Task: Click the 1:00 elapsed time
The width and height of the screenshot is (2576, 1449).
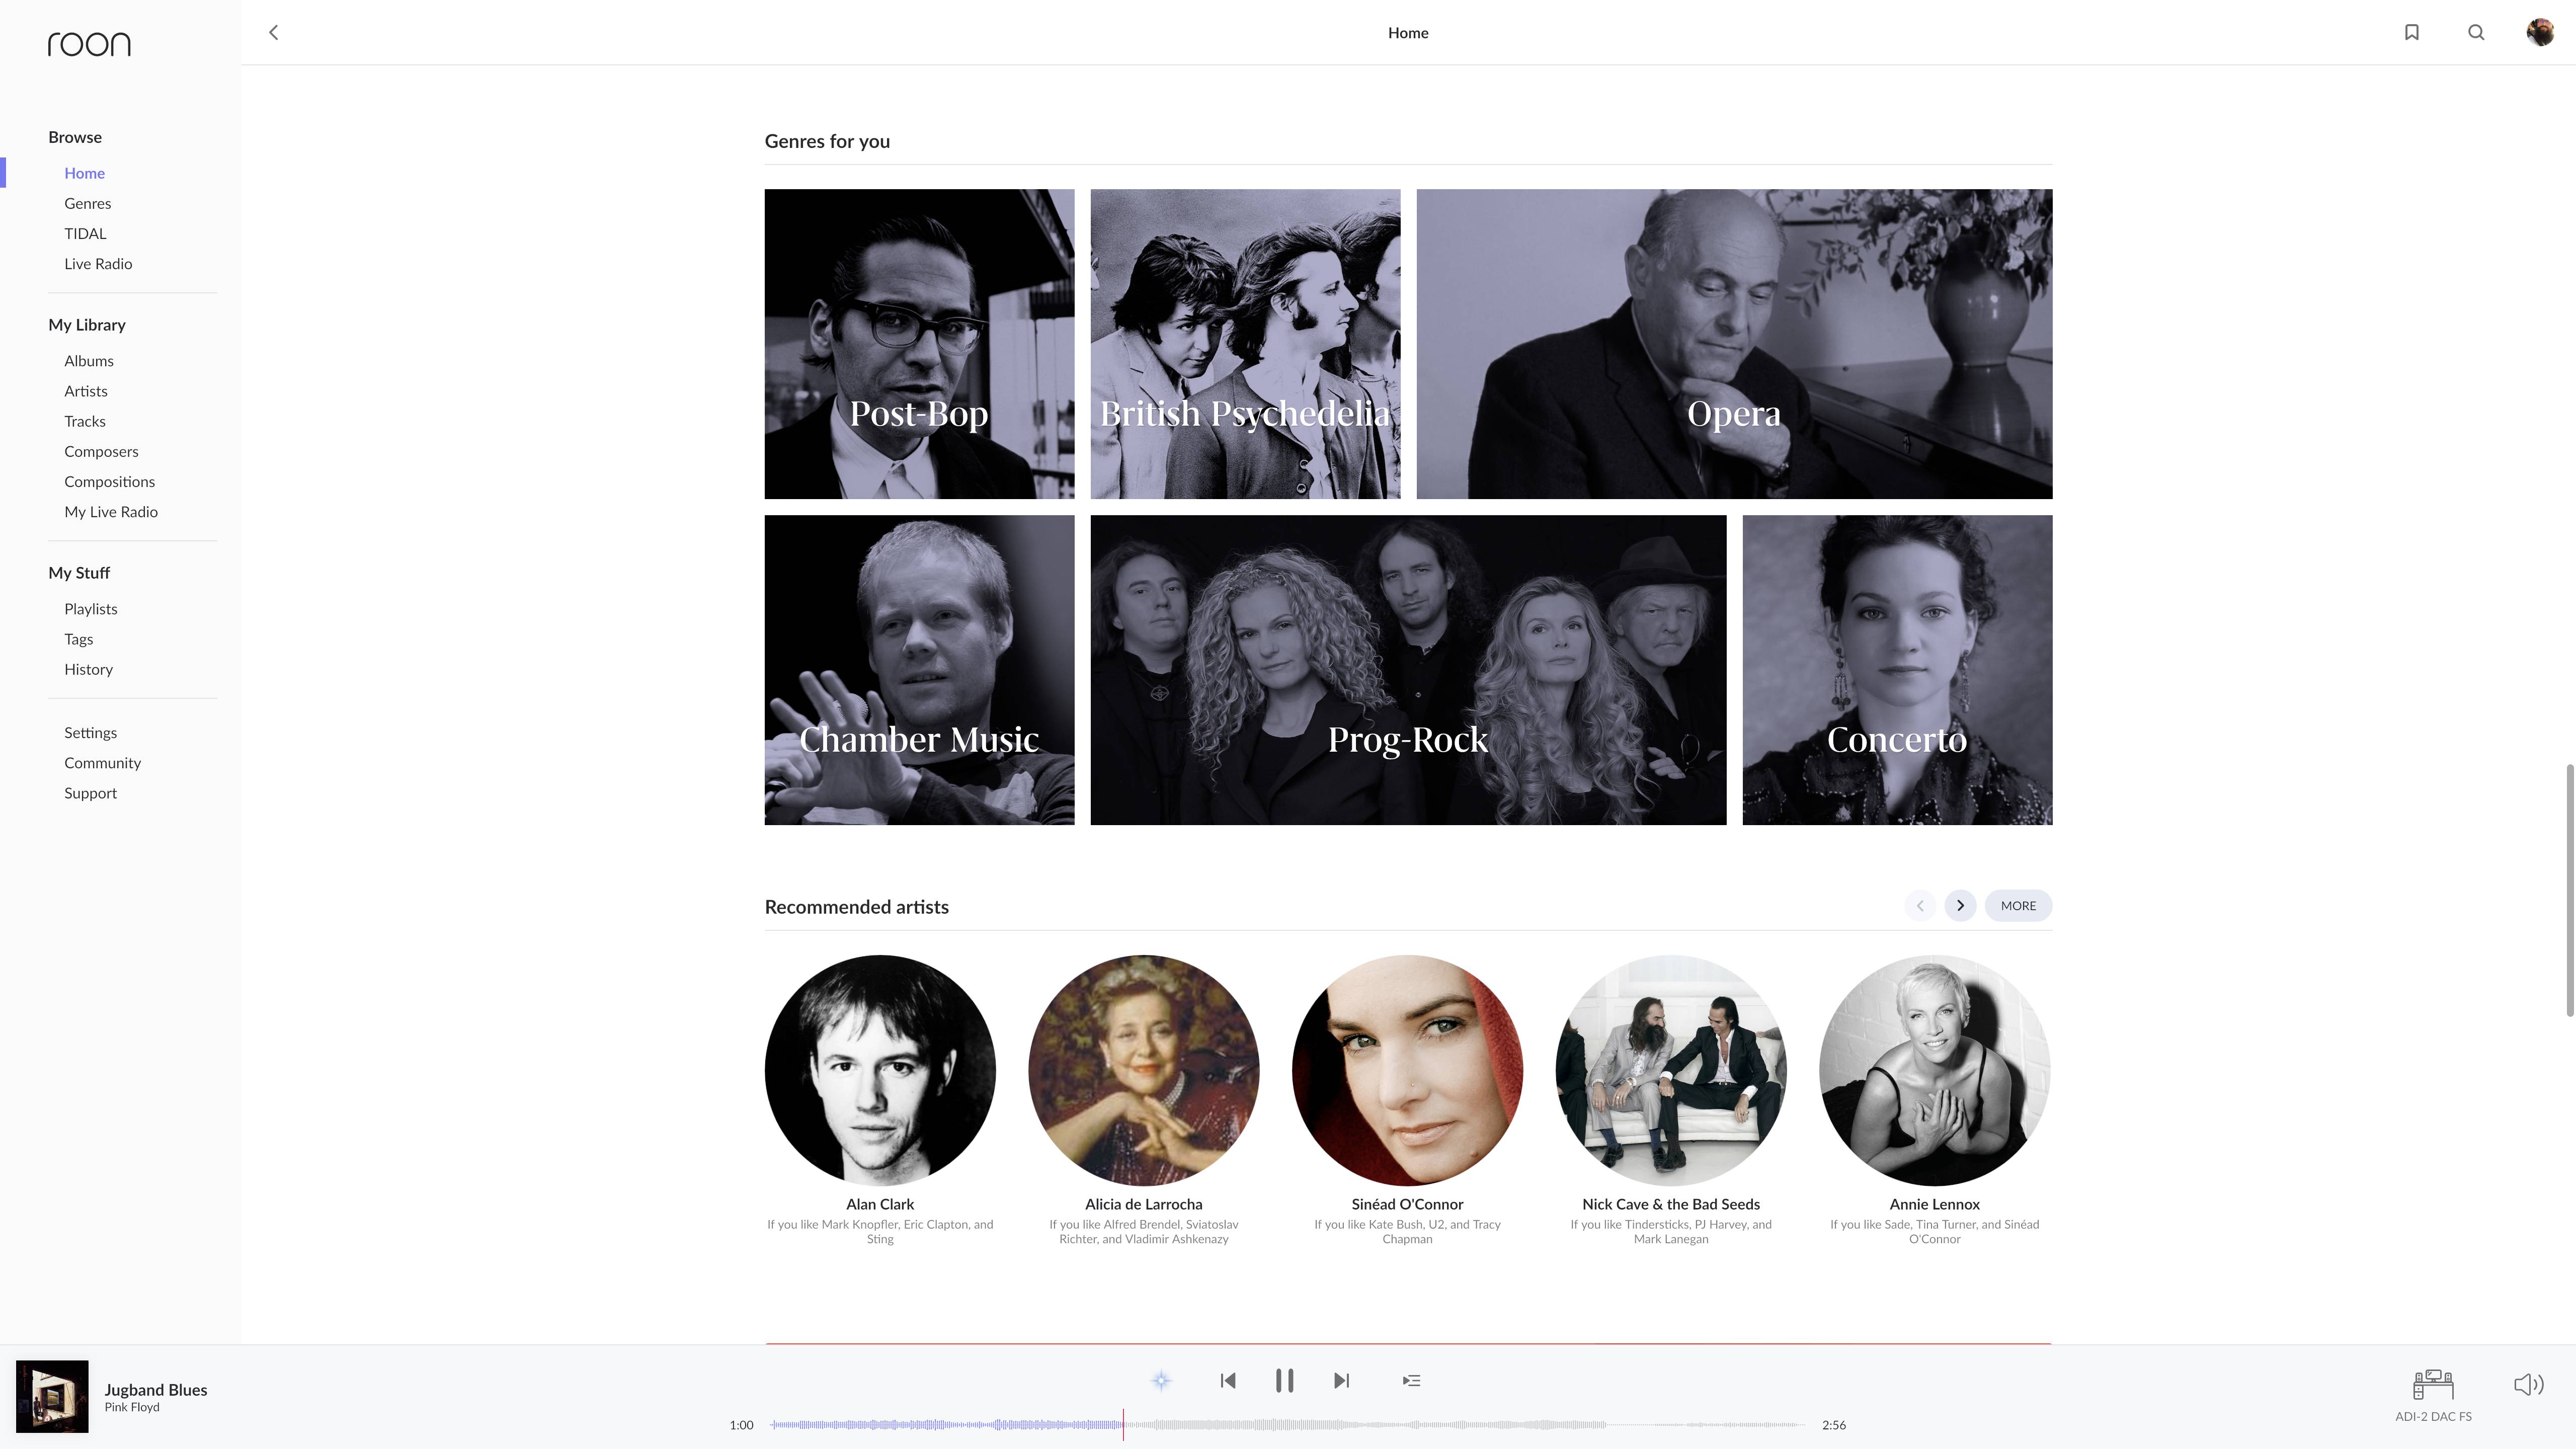Action: click(741, 1425)
